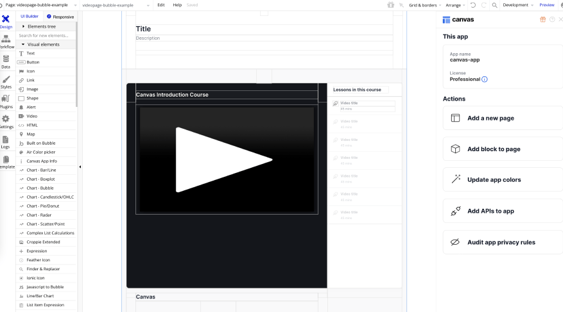The image size is (563, 312).
Task: Select the Description text on canvas
Action: (148, 38)
